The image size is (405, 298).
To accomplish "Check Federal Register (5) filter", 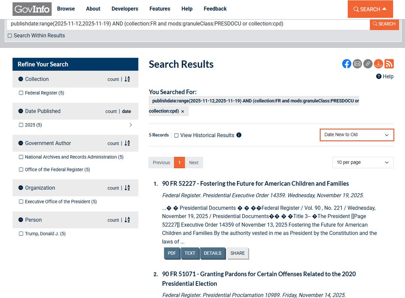I will (x=21, y=93).
